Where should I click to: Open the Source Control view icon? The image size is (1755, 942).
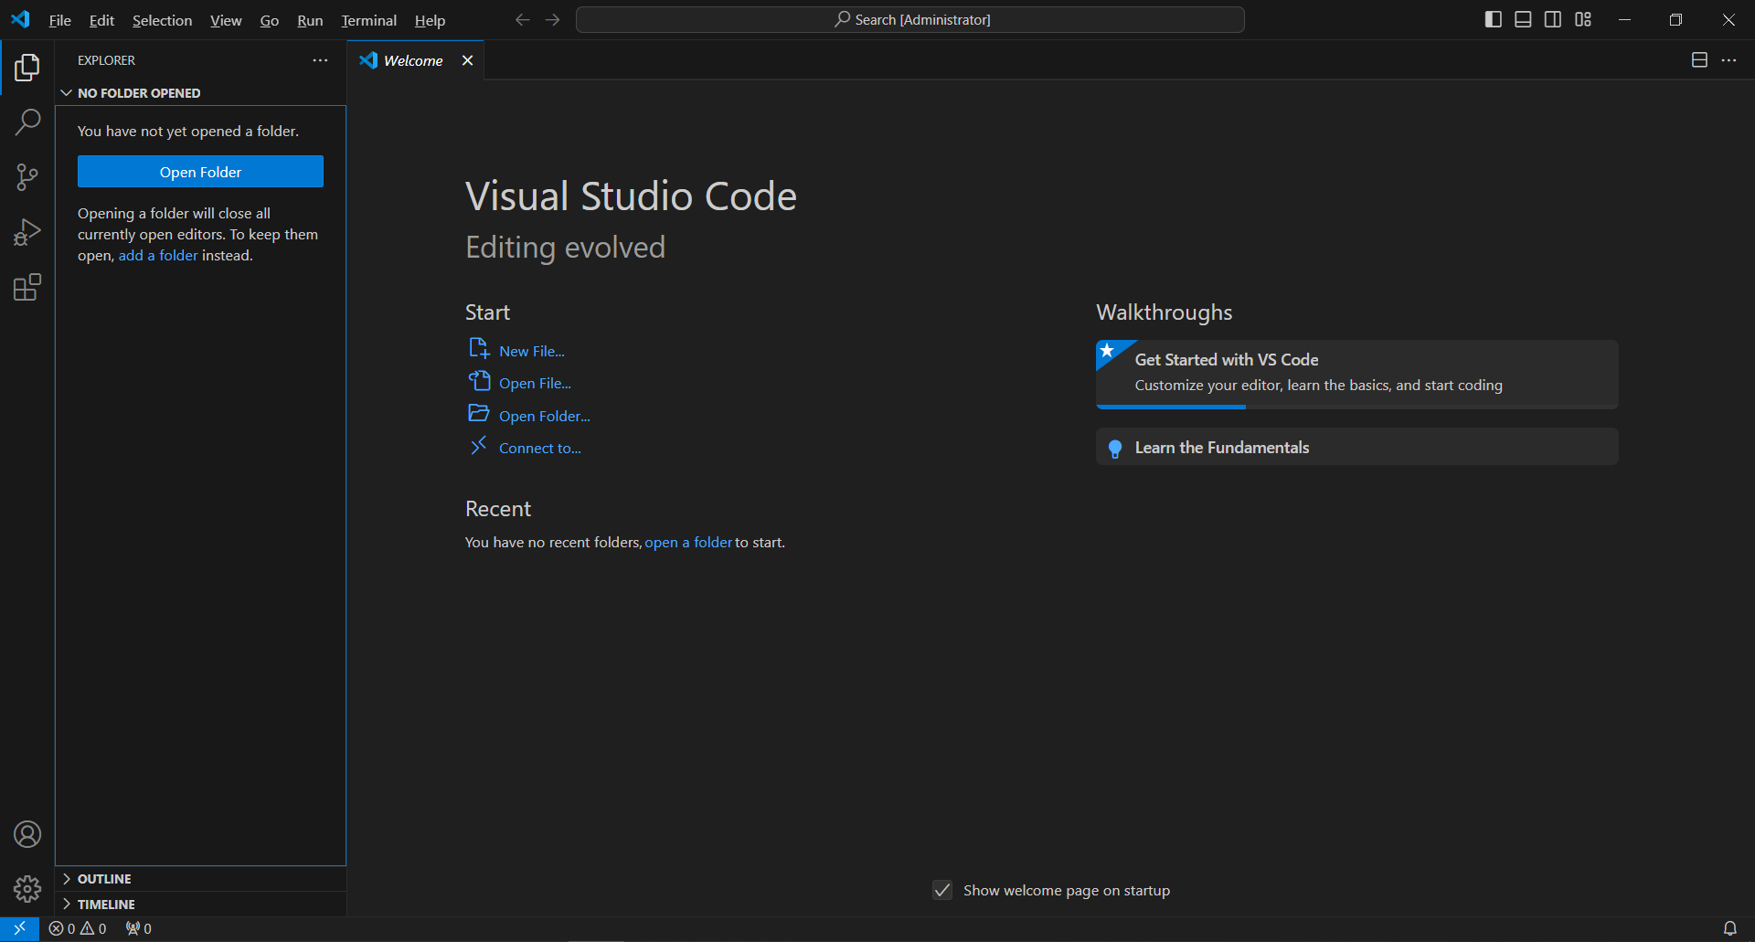(x=27, y=177)
